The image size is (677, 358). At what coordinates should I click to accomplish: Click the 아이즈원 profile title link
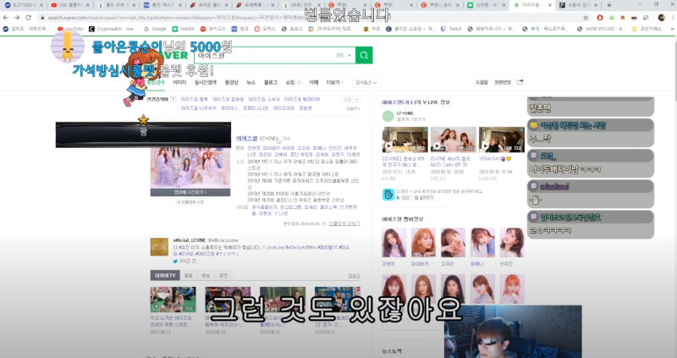tap(246, 138)
